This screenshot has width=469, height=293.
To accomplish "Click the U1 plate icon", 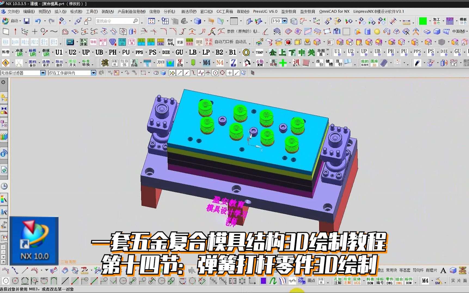I will (59, 52).
